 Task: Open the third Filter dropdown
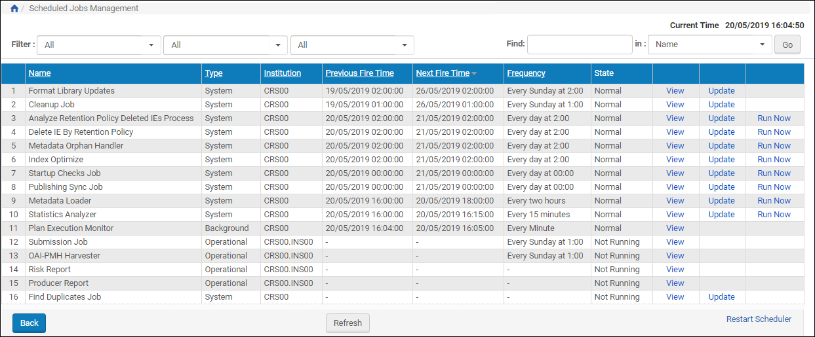point(352,45)
